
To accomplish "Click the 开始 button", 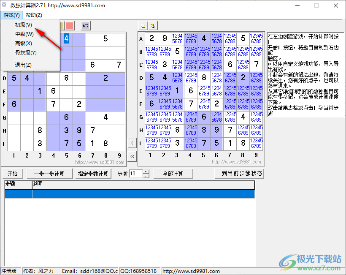I will (x=12, y=174).
